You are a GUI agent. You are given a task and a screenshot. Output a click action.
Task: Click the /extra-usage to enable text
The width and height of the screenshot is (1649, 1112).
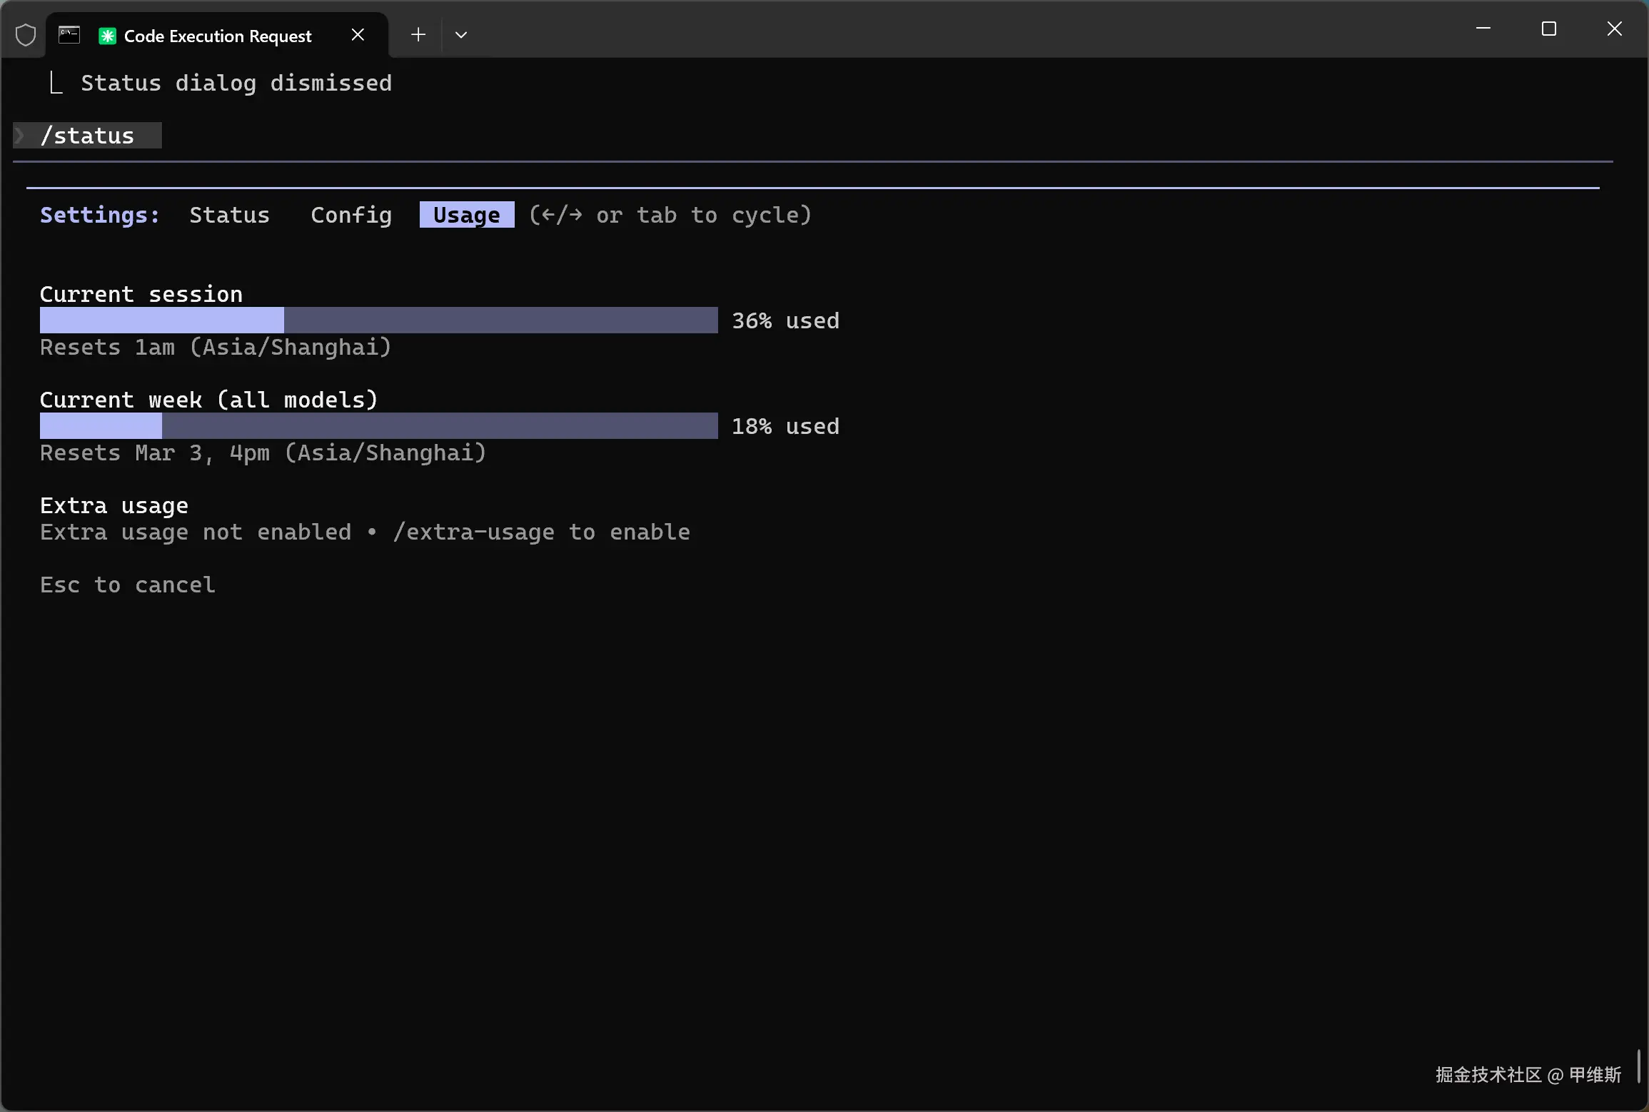pyautogui.click(x=541, y=532)
